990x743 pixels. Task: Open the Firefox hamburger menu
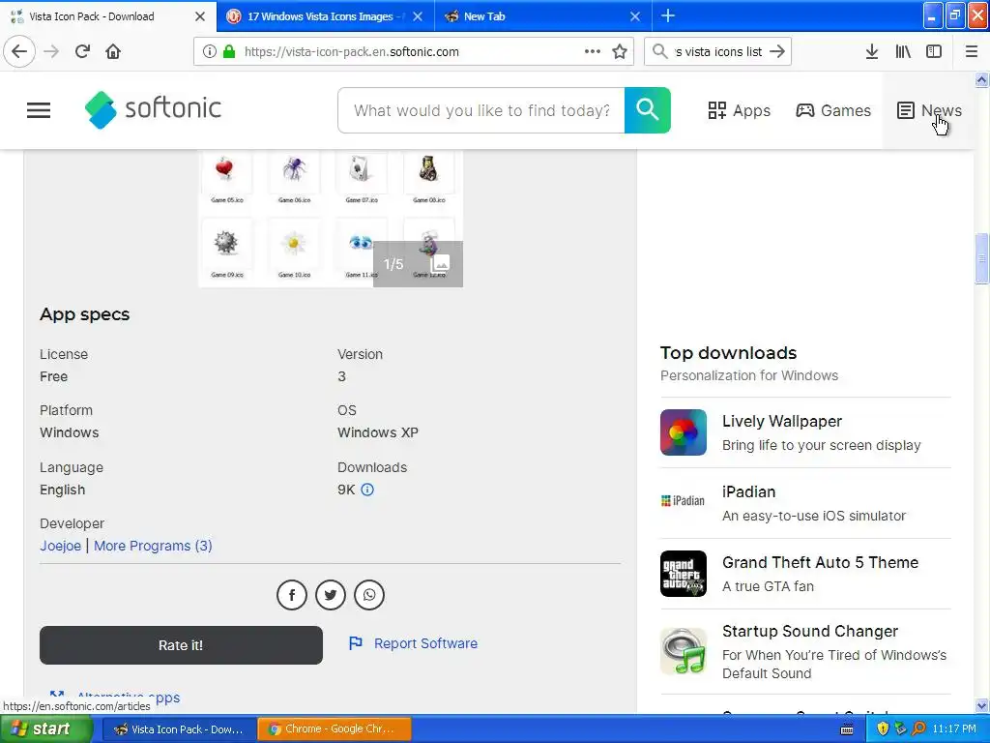coord(972,51)
